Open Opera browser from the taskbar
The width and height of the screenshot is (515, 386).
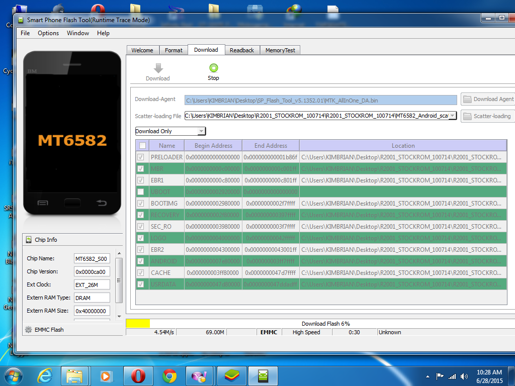[138, 375]
